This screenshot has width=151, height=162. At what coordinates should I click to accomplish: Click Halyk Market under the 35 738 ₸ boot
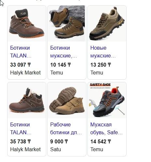point(25,149)
